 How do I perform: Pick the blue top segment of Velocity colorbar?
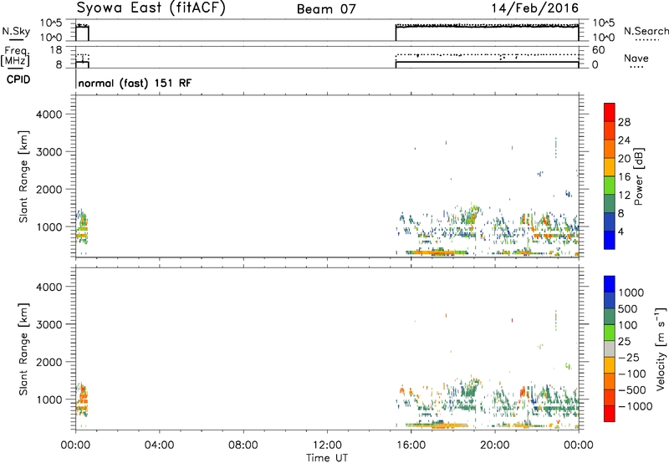tap(610, 284)
